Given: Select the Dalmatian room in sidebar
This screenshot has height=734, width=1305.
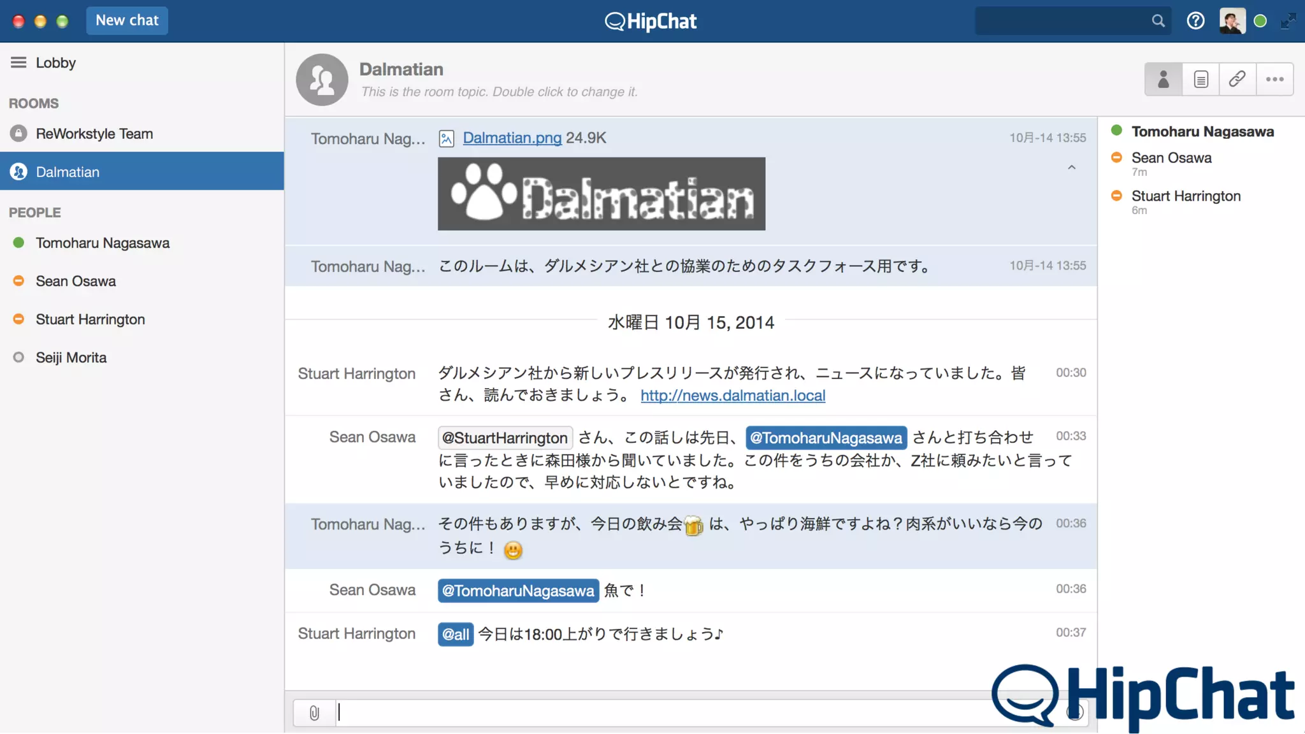Looking at the screenshot, I should click(x=68, y=172).
